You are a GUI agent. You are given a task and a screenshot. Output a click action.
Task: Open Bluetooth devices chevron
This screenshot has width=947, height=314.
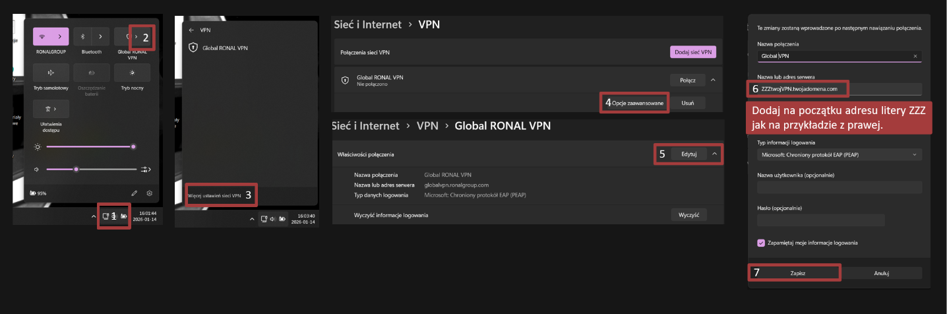[101, 36]
